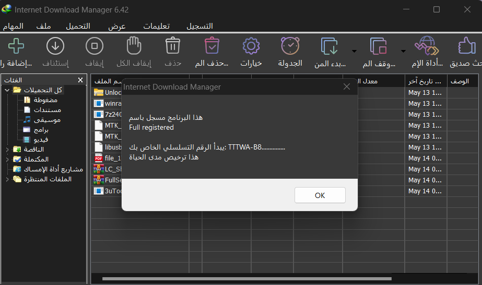Image resolution: width=482 pixels, height=285 pixels.
Task: Click OK in the registration dialog
Action: [x=320, y=195]
